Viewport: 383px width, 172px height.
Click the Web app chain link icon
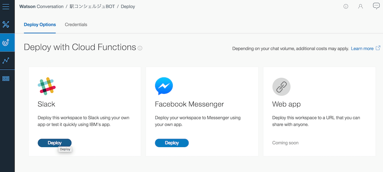(282, 87)
